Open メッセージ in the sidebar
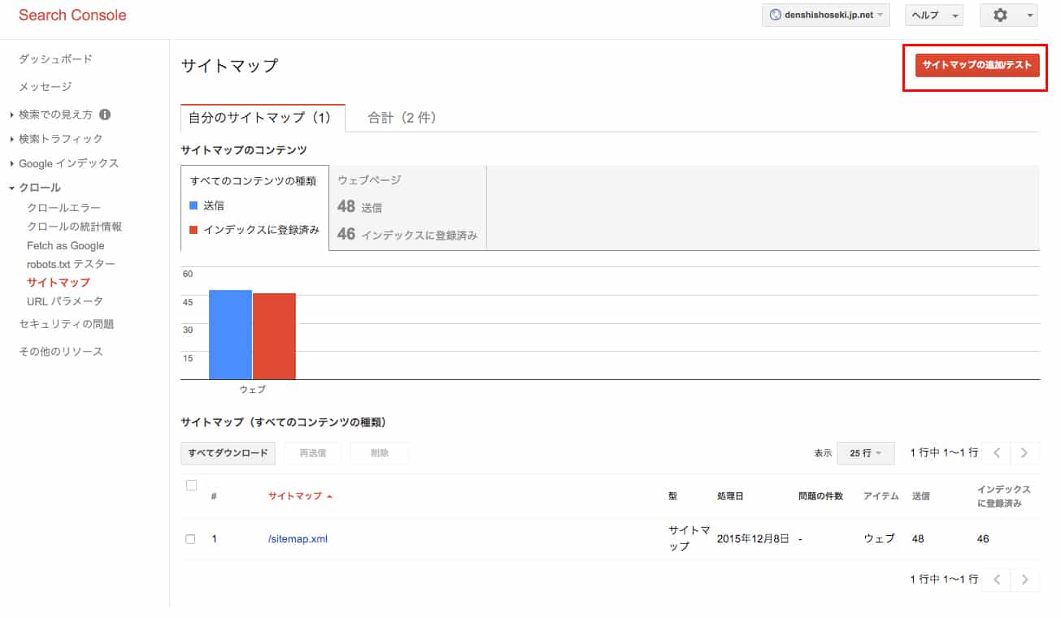Screen dimensions: 1061x618 click(x=46, y=87)
